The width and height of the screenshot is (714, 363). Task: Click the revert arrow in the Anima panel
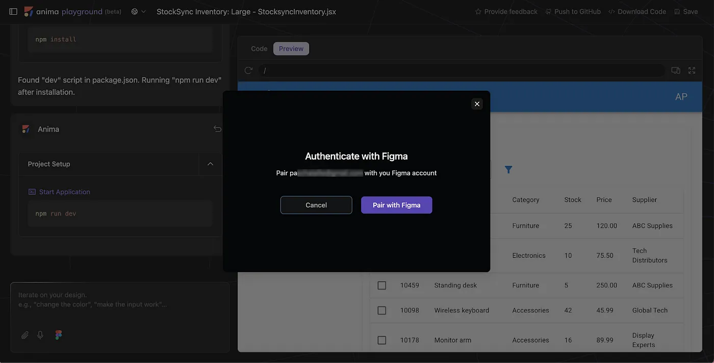(x=217, y=128)
